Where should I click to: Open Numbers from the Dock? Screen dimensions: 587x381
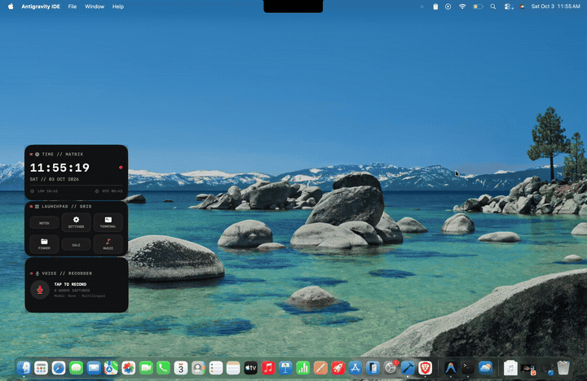tap(303, 368)
